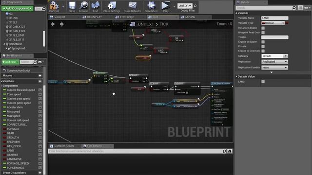Screen dimensions: 312x175
Task: Open the UNIT_X1 debug filter dropdown
Action: [185, 5]
